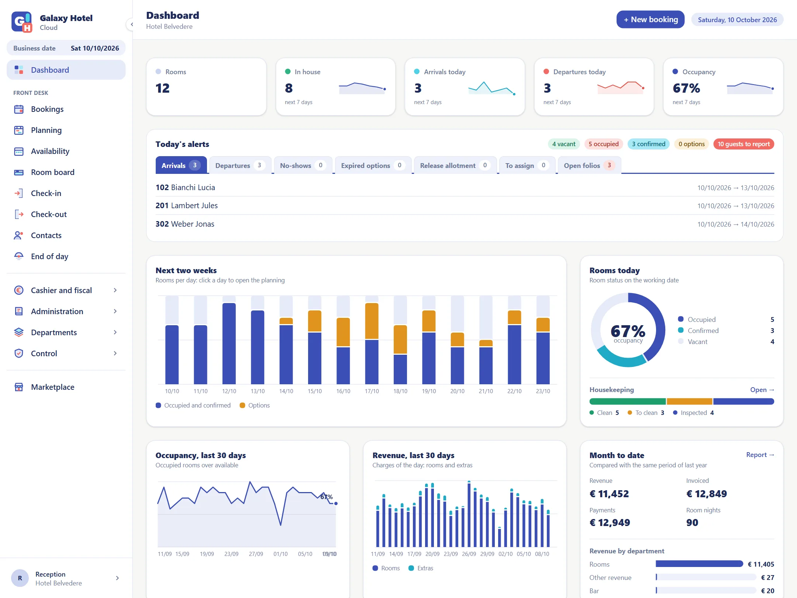This screenshot has height=598, width=797.
Task: Open the Month to date Report link
Action: (760, 455)
